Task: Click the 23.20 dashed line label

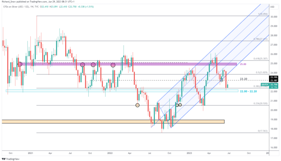Action: (x=243, y=79)
